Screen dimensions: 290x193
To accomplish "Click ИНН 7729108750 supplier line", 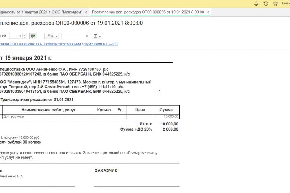I will (54, 70).
